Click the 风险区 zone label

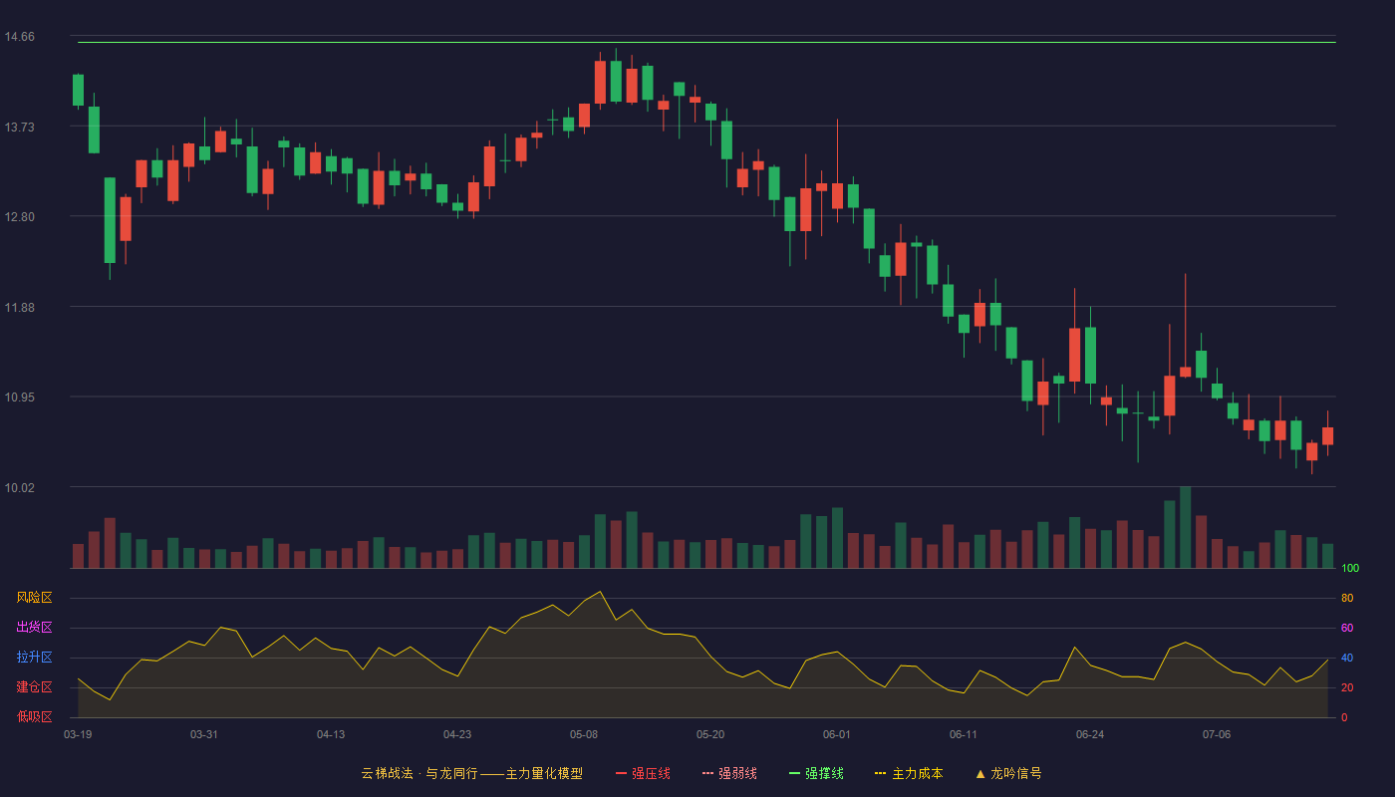point(34,598)
